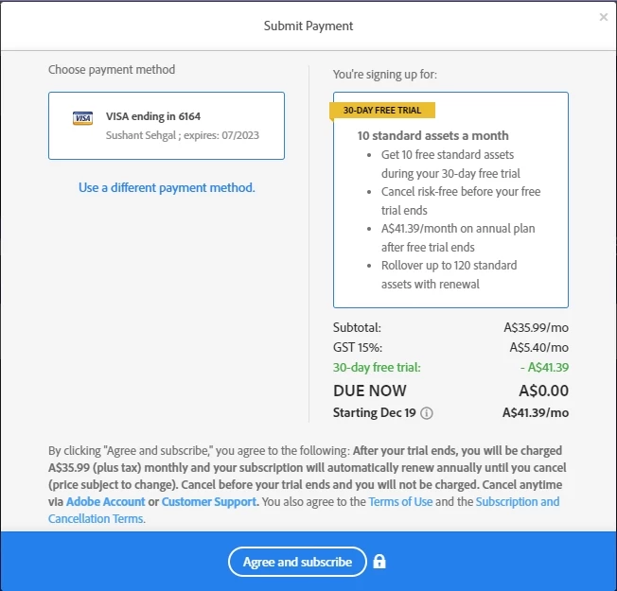Click cardholder text 'Sushant Sehgal ; expires: 07/2023'
This screenshot has width=617, height=591.
(183, 135)
